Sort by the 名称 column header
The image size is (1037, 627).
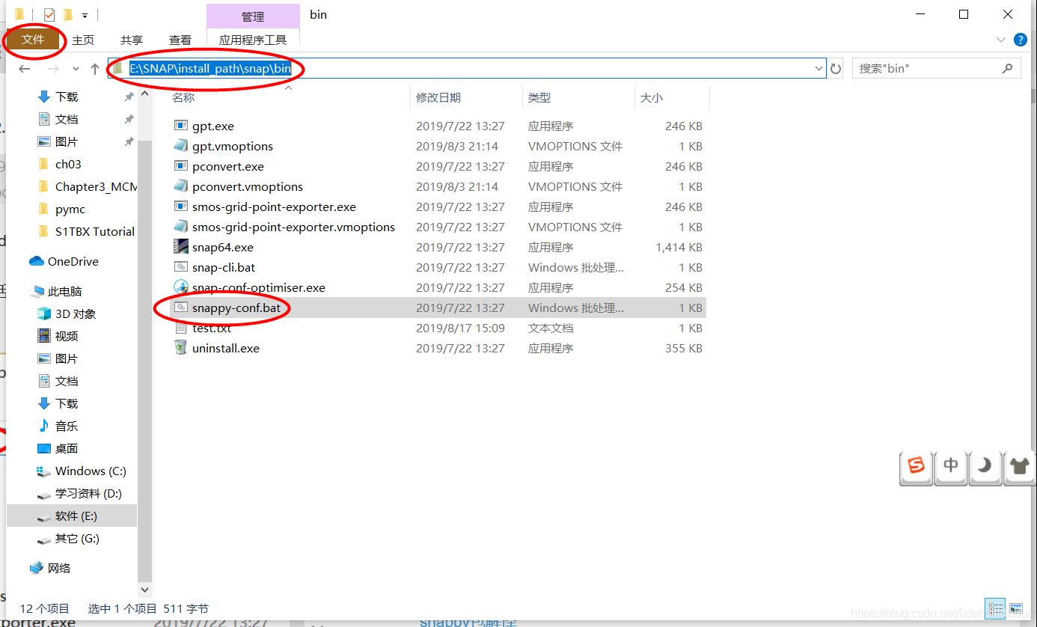[183, 97]
